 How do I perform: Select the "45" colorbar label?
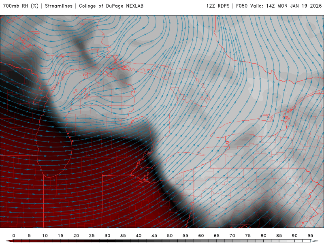point(154,236)
